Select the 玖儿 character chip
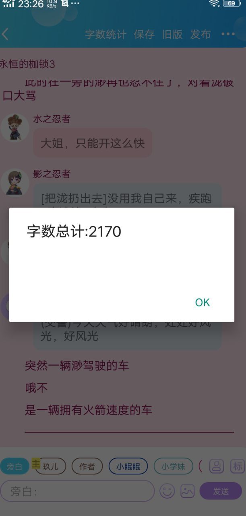 50,466
